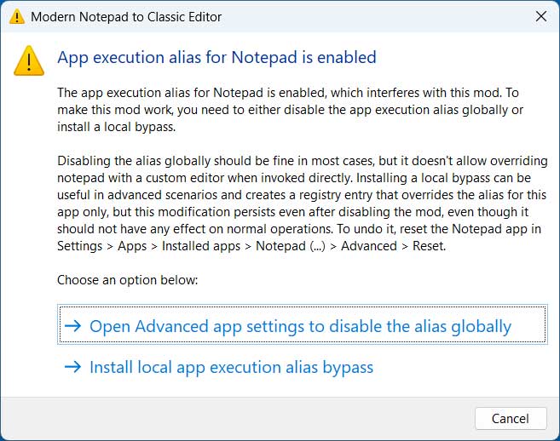Viewport: 560px width, 441px height.
Task: Click the arrow icon beside Open Advanced app settings
Action: (x=72, y=326)
